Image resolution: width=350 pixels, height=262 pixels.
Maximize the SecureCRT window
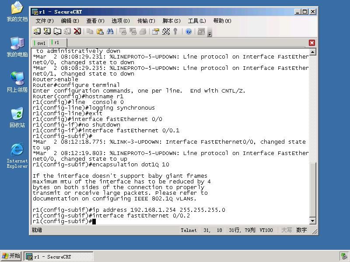point(304,12)
